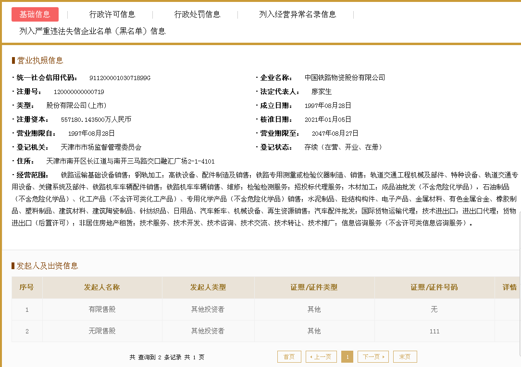Open 列入严重违法失信企业名单(黑名单)信息 tab

(x=92, y=31)
